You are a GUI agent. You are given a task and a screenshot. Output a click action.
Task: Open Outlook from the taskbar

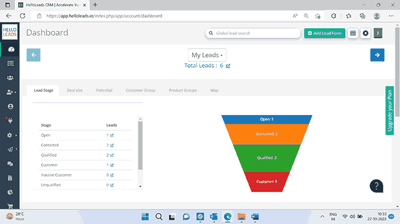click(x=214, y=217)
